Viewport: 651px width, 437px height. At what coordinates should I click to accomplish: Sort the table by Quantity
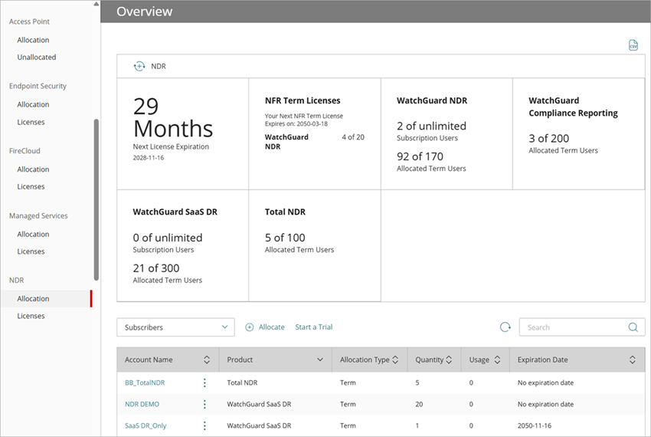tap(449, 360)
